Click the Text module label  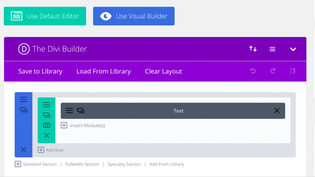click(x=178, y=111)
